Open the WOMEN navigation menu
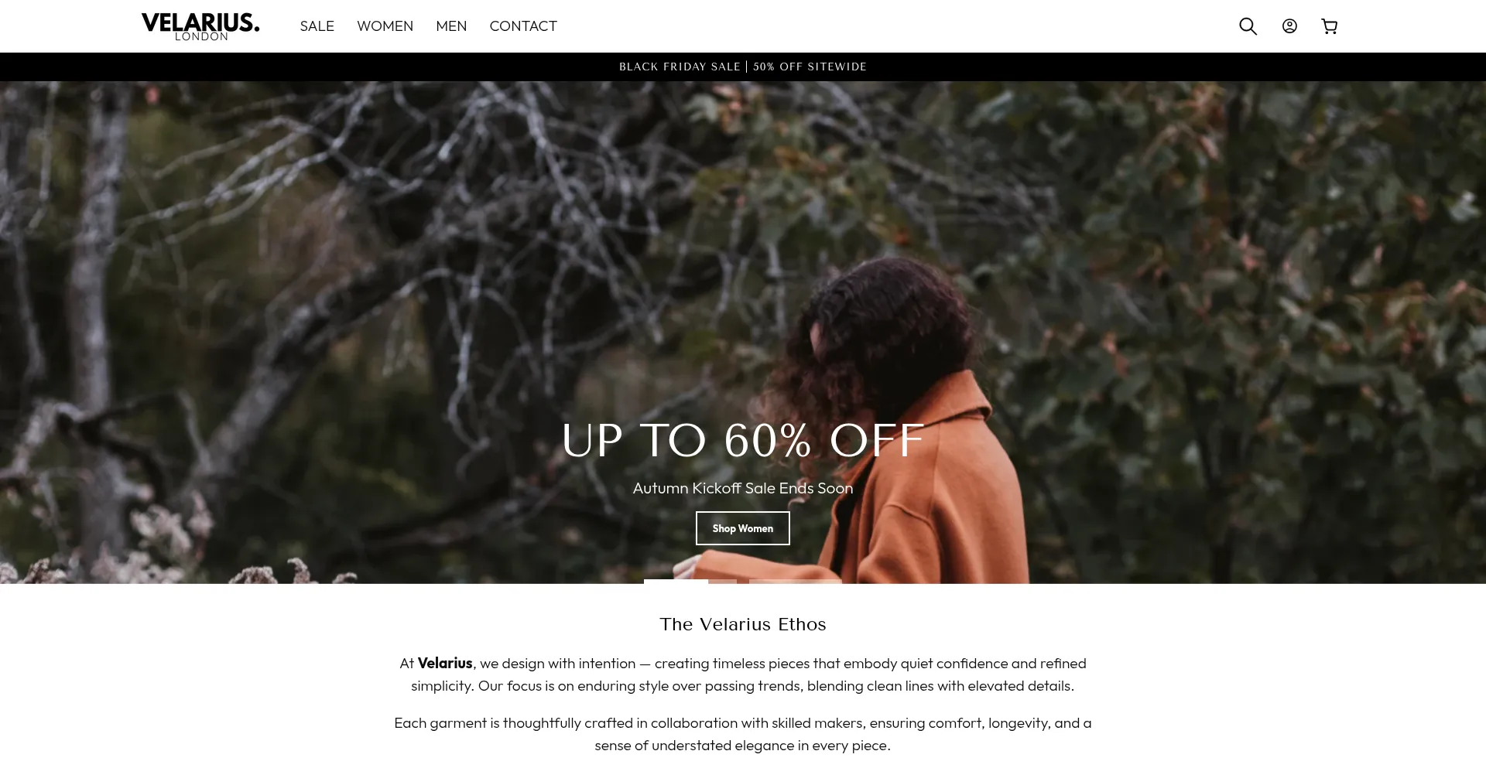The height and width of the screenshot is (768, 1486). click(385, 26)
